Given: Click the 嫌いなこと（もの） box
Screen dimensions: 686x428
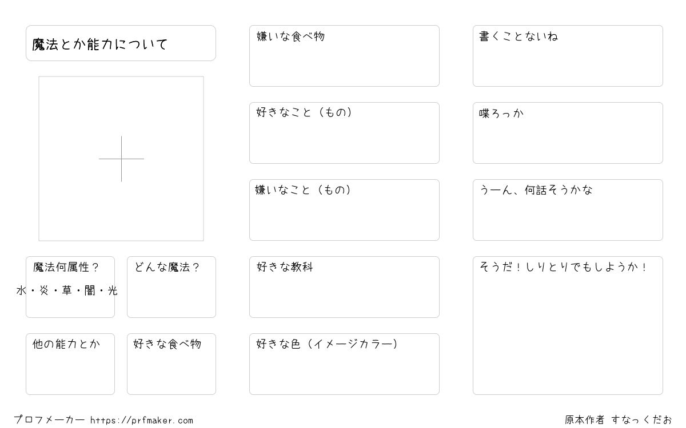Looking at the screenshot, I should tap(344, 210).
